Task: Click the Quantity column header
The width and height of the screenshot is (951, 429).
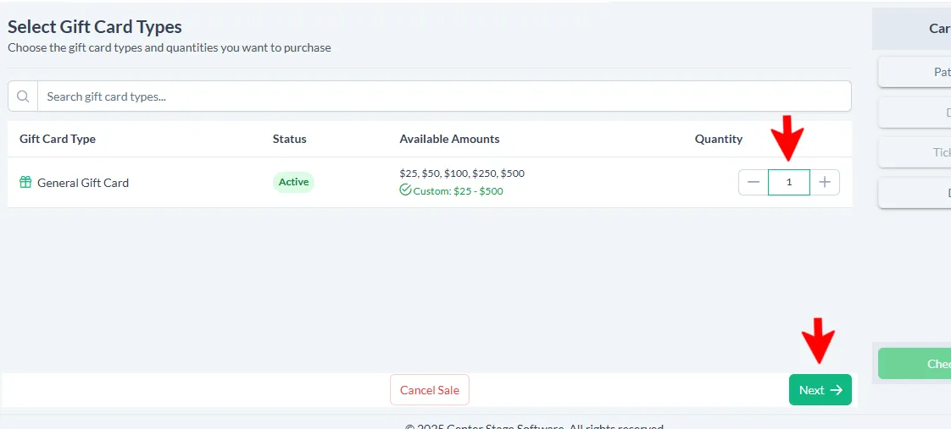Action: [x=719, y=139]
